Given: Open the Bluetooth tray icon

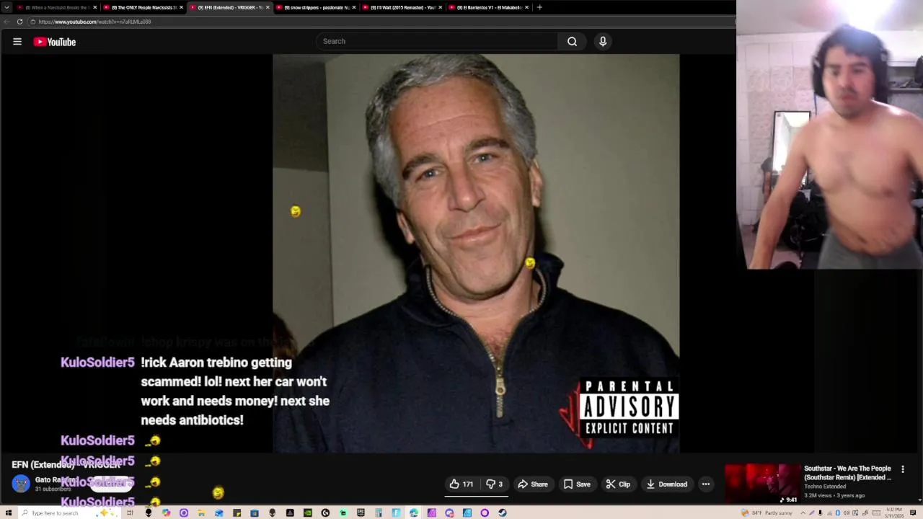Looking at the screenshot, I should click(838, 513).
